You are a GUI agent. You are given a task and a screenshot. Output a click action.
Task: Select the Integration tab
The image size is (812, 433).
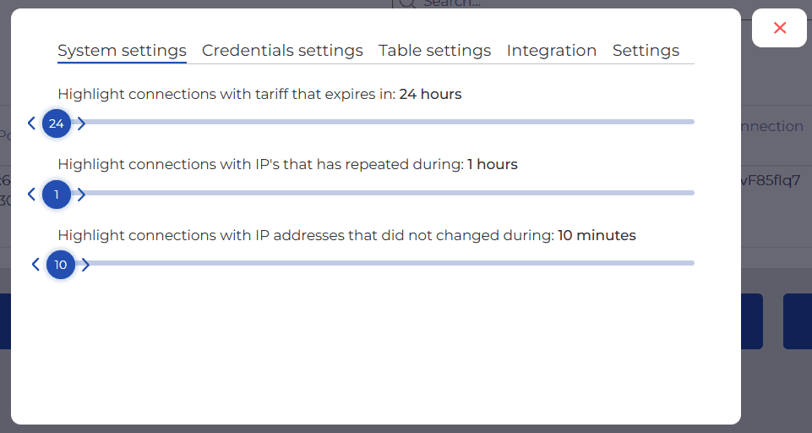(x=552, y=51)
